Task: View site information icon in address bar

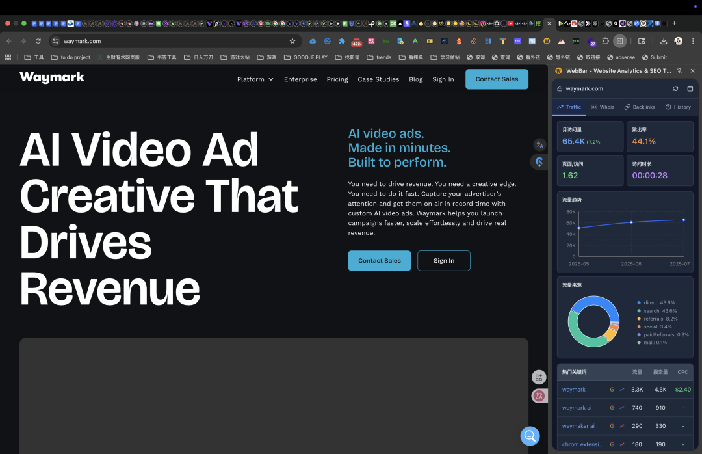Action: [55, 41]
